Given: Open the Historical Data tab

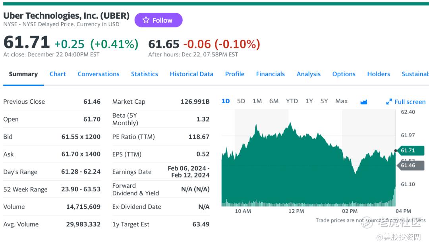Looking at the screenshot, I should click(191, 74).
